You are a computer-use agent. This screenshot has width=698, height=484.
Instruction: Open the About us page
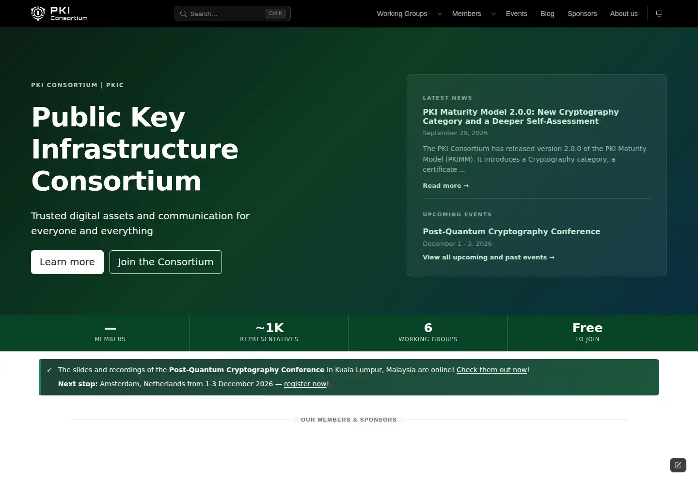624,14
